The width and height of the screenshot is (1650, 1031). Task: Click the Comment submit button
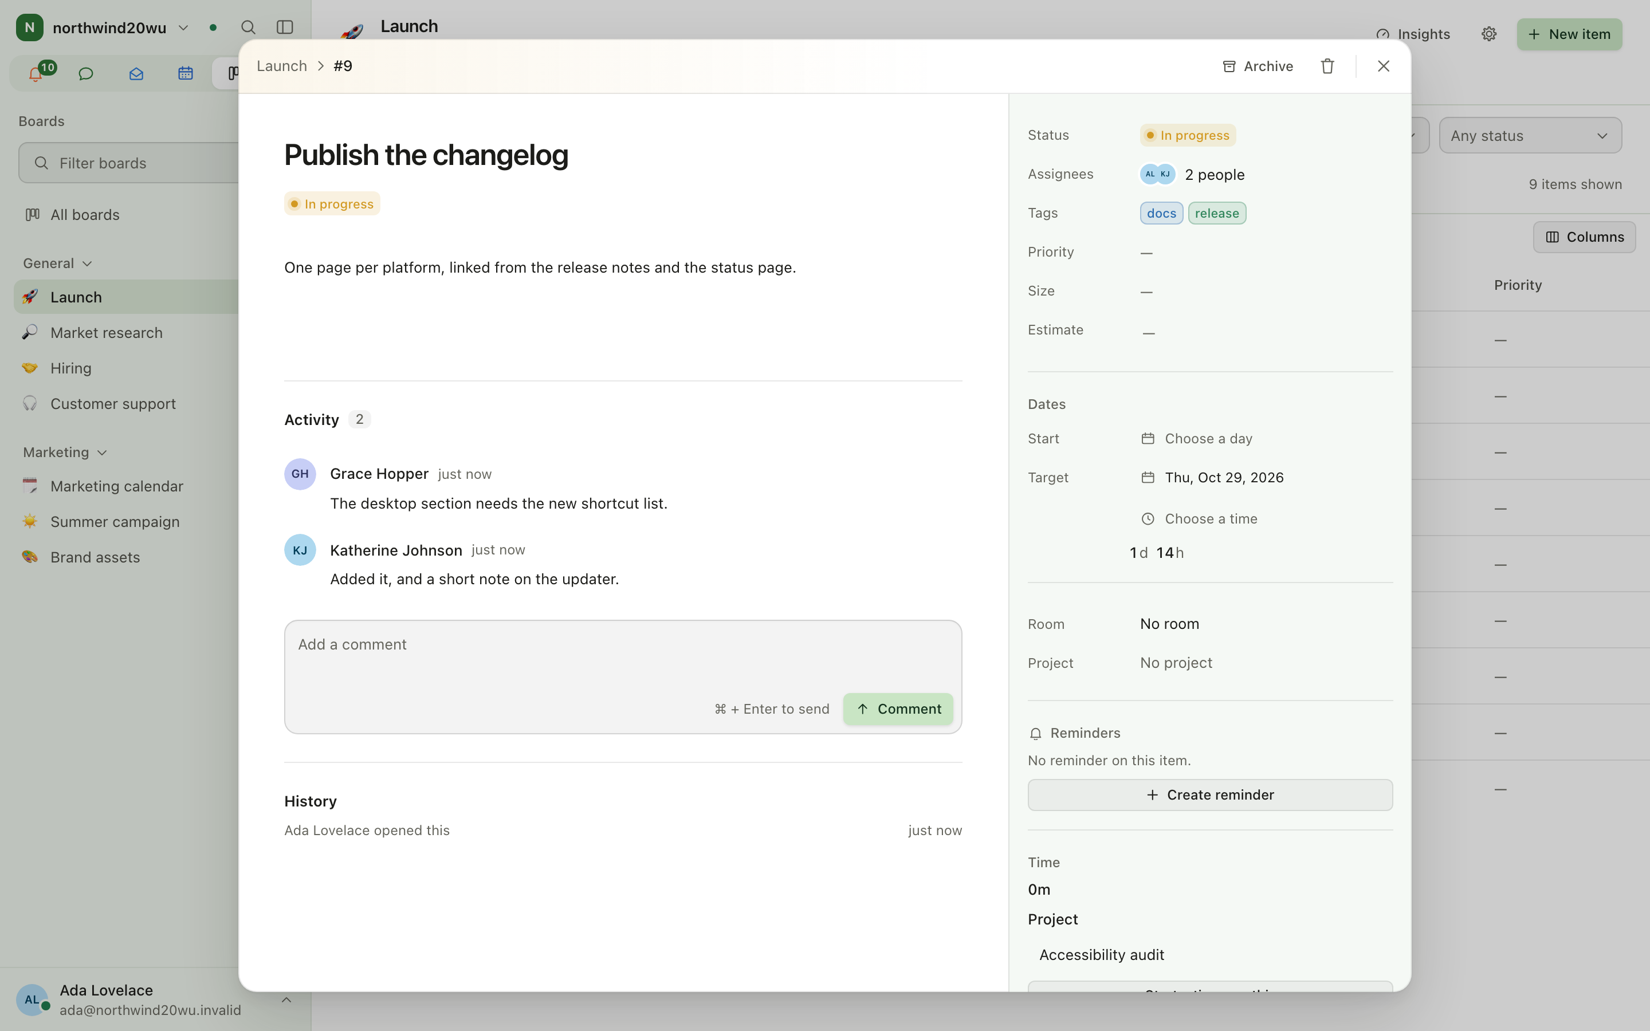pyautogui.click(x=898, y=709)
